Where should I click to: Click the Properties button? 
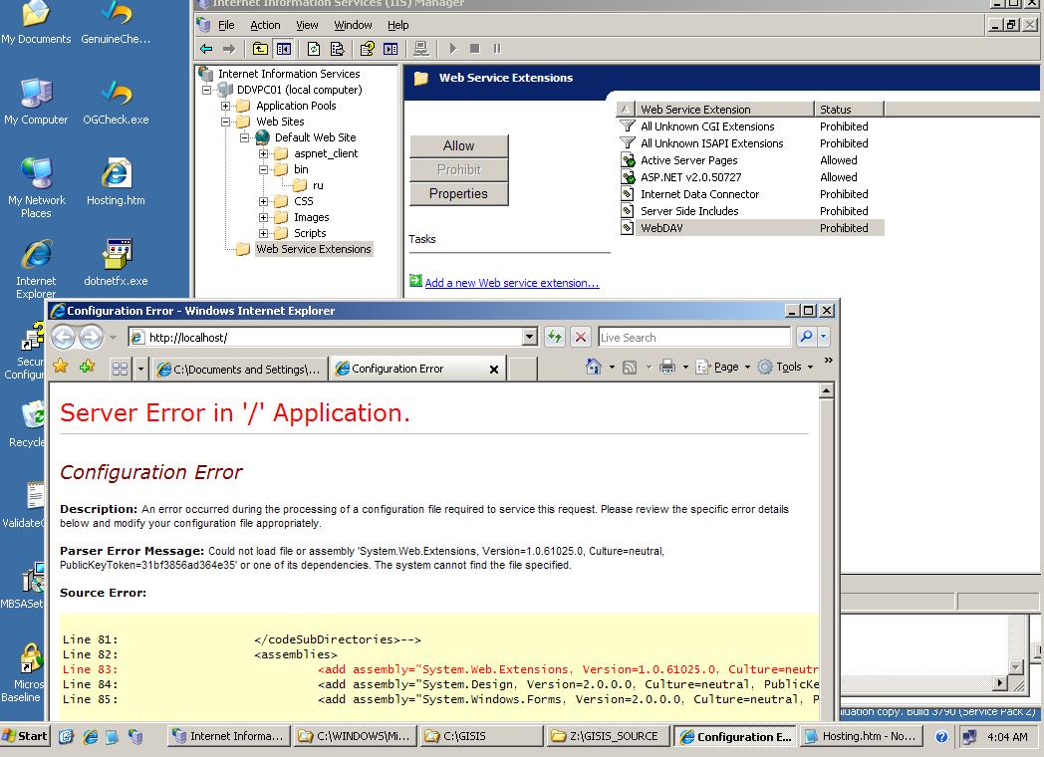pyautogui.click(x=459, y=194)
